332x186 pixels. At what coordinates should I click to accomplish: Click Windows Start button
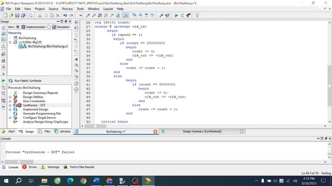point(6,181)
